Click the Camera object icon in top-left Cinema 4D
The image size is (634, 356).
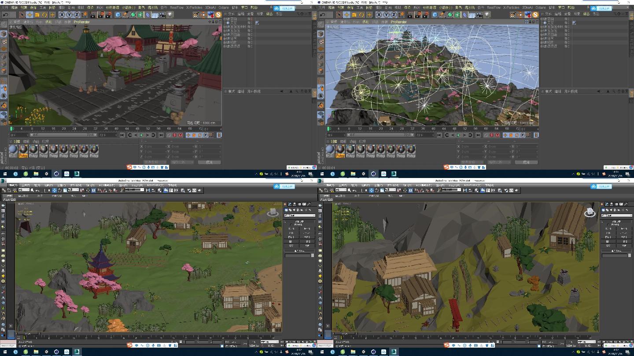coord(162,15)
